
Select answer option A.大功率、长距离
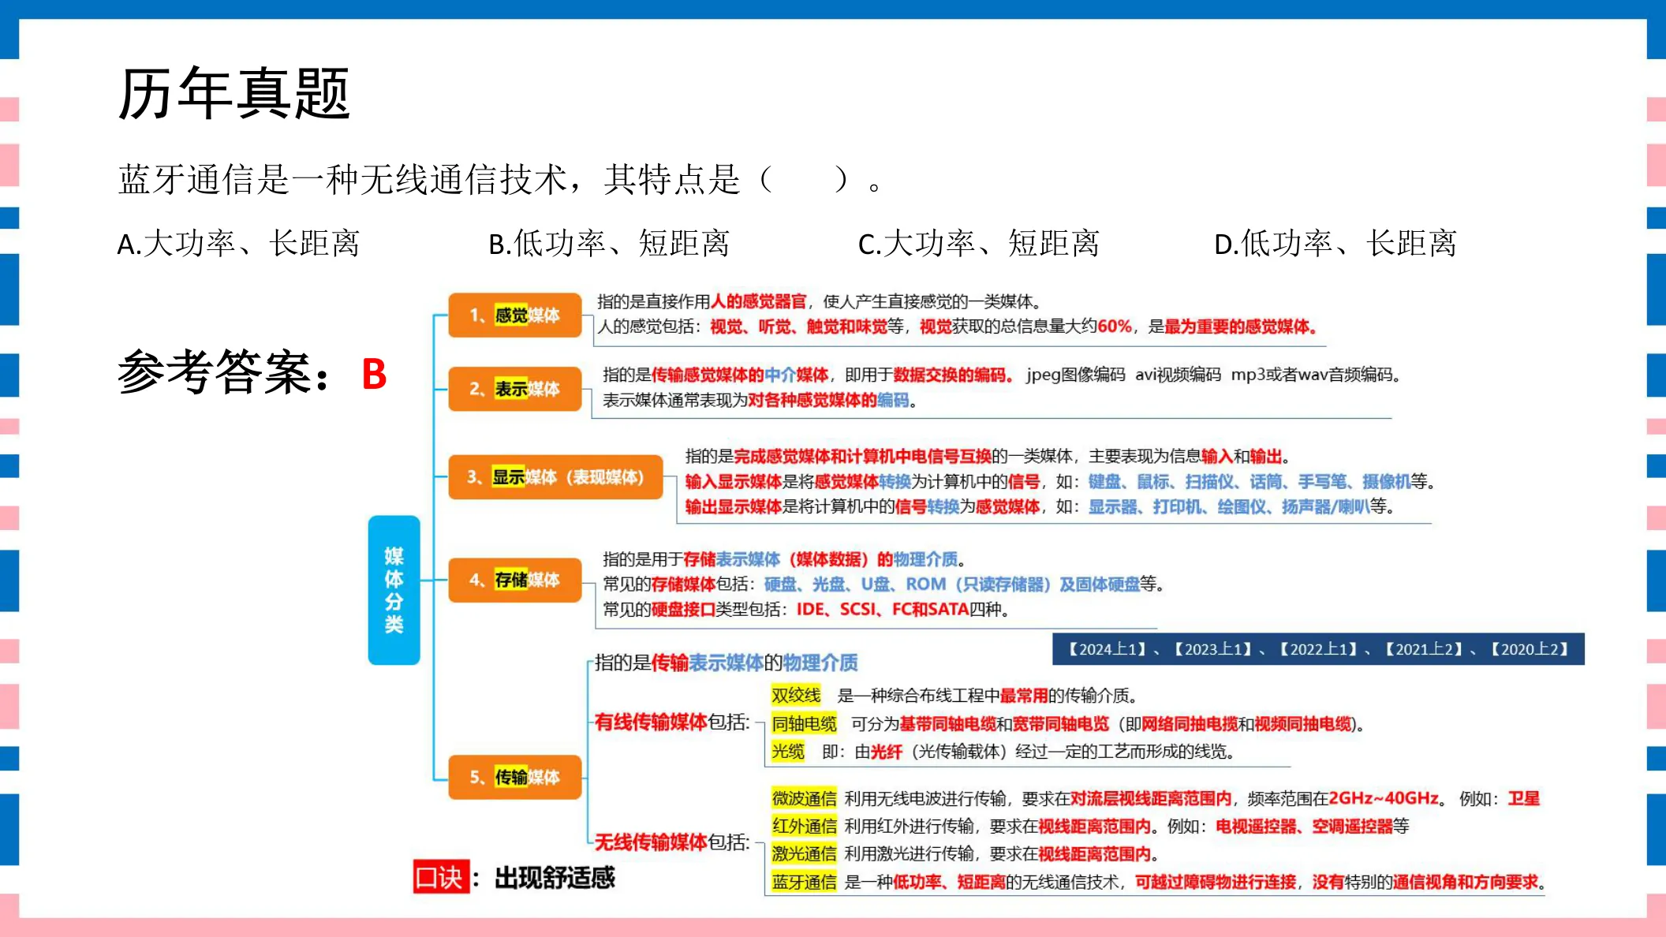pyautogui.click(x=238, y=243)
